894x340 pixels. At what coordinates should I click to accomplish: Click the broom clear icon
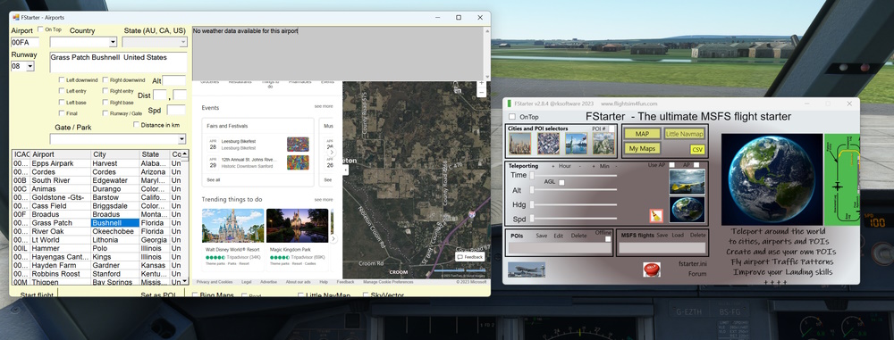click(656, 216)
